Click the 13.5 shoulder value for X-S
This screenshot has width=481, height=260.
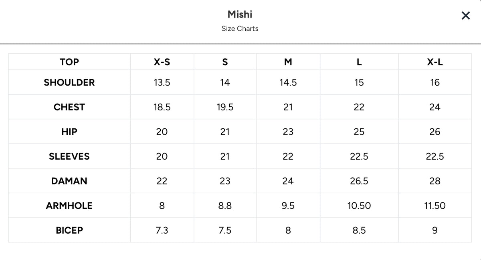162,82
